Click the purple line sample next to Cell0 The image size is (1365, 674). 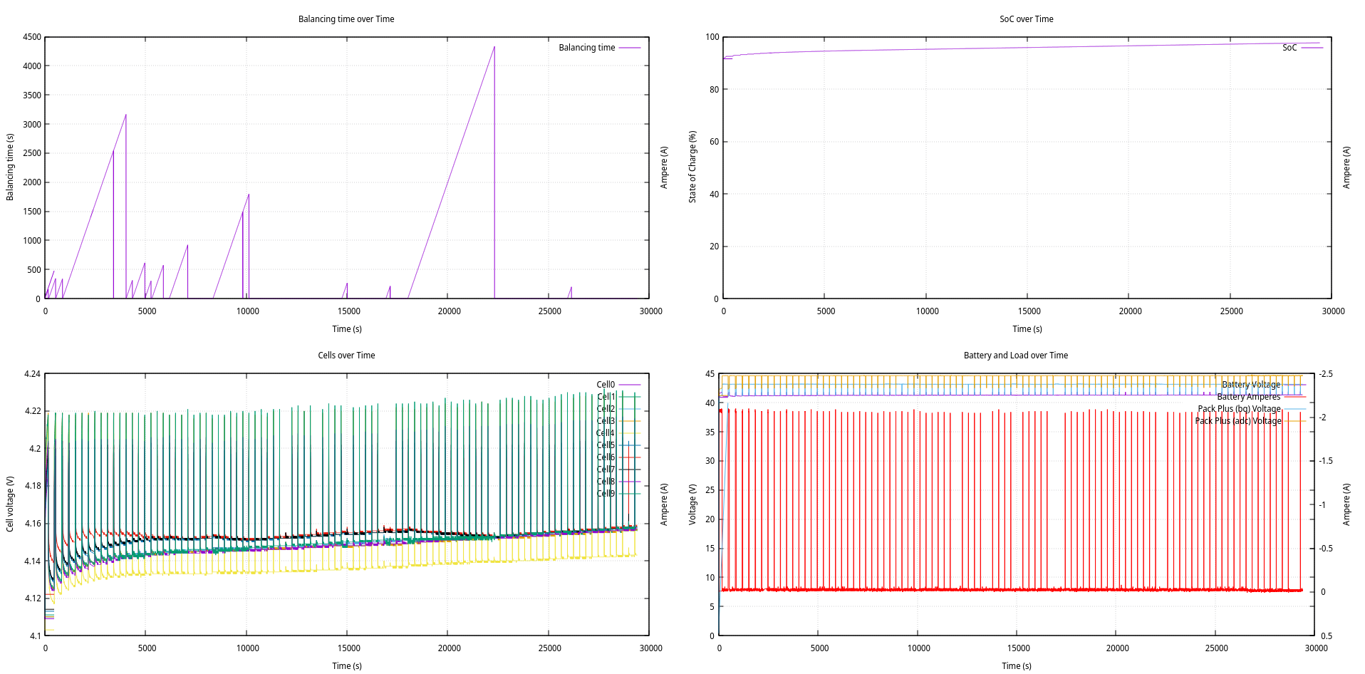pyautogui.click(x=629, y=385)
